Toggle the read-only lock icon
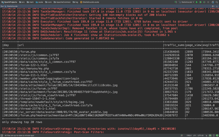 click(207, 136)
